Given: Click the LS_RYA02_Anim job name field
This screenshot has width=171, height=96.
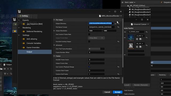Looking at the screenshot, I should tap(136, 32).
